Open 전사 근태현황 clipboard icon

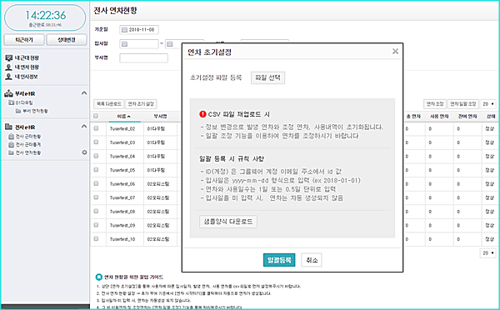click(x=11, y=137)
